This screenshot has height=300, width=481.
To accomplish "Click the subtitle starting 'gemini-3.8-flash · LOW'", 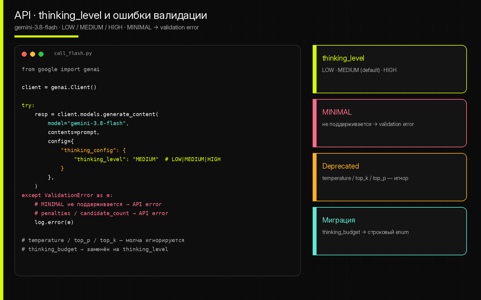I will tap(106, 27).
